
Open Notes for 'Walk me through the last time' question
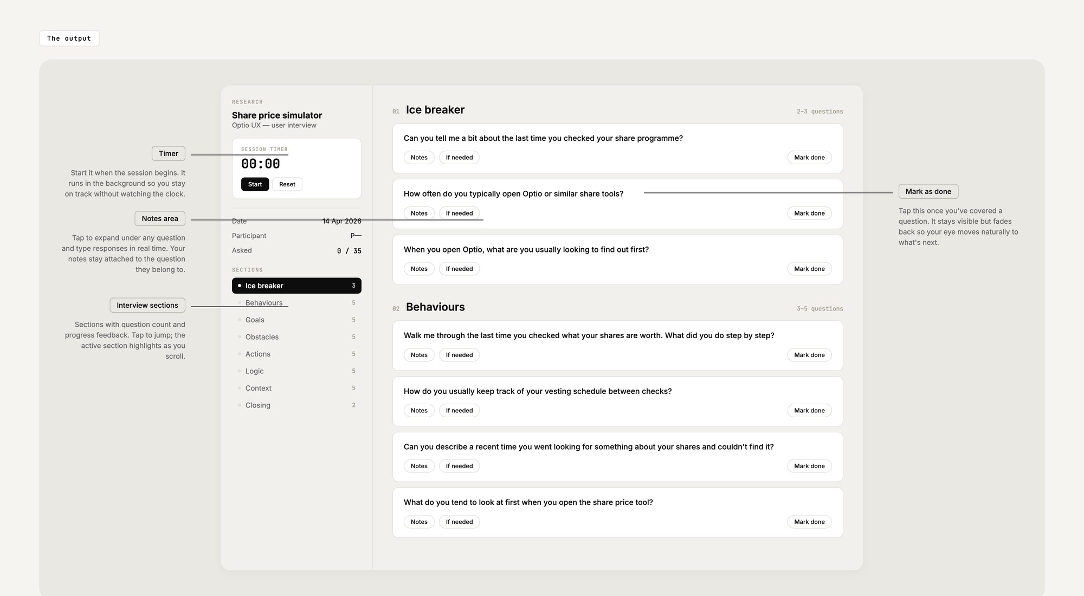[419, 355]
